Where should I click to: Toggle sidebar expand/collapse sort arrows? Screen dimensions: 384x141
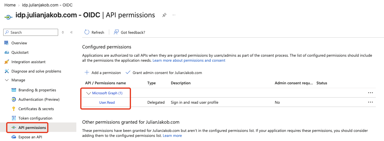[63, 32]
